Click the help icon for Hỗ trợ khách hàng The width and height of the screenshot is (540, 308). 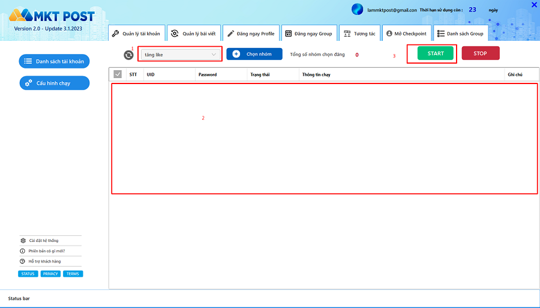pos(23,261)
